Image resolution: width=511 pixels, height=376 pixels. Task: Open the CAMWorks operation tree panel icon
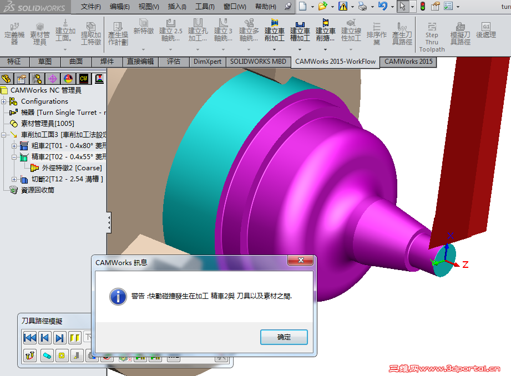click(99, 79)
